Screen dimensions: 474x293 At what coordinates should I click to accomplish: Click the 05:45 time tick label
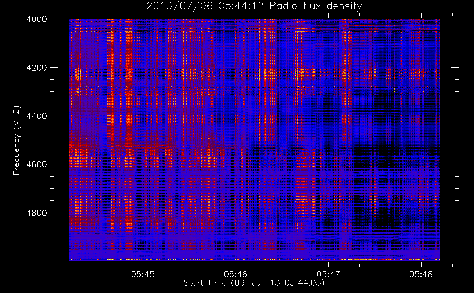(x=143, y=275)
